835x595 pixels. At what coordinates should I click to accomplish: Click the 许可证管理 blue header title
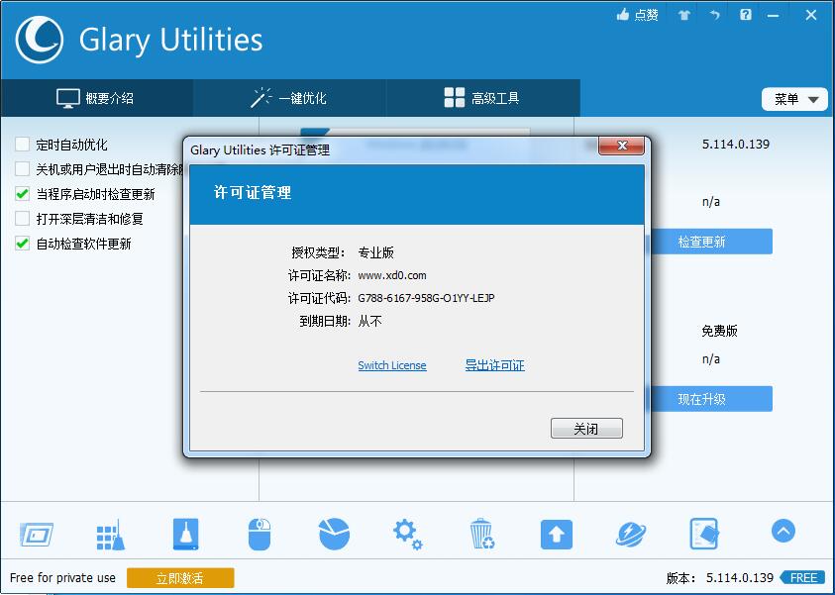[253, 193]
